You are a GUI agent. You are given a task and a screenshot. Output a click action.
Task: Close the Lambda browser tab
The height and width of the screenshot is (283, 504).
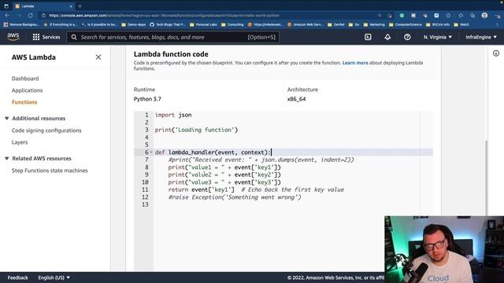tap(71, 6)
